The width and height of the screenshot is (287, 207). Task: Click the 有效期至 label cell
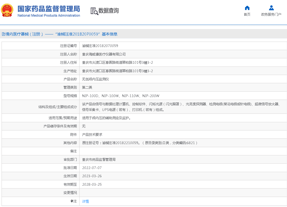coord(41,184)
